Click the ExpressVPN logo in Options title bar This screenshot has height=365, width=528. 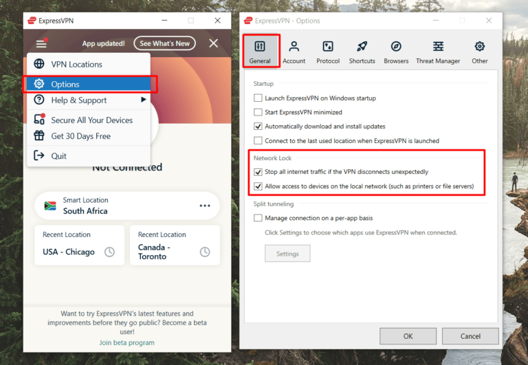(x=248, y=21)
